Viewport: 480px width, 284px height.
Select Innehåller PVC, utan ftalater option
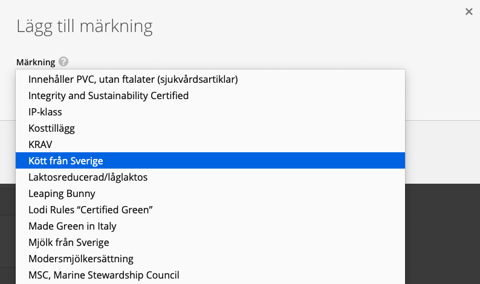[x=210, y=79]
